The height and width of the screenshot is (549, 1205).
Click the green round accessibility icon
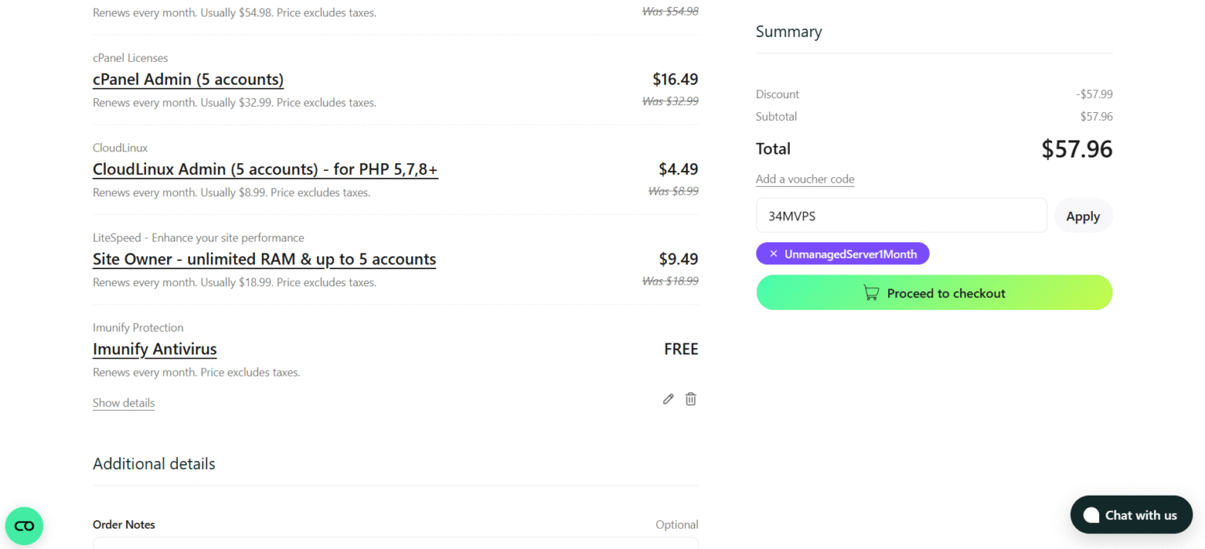[x=24, y=525]
